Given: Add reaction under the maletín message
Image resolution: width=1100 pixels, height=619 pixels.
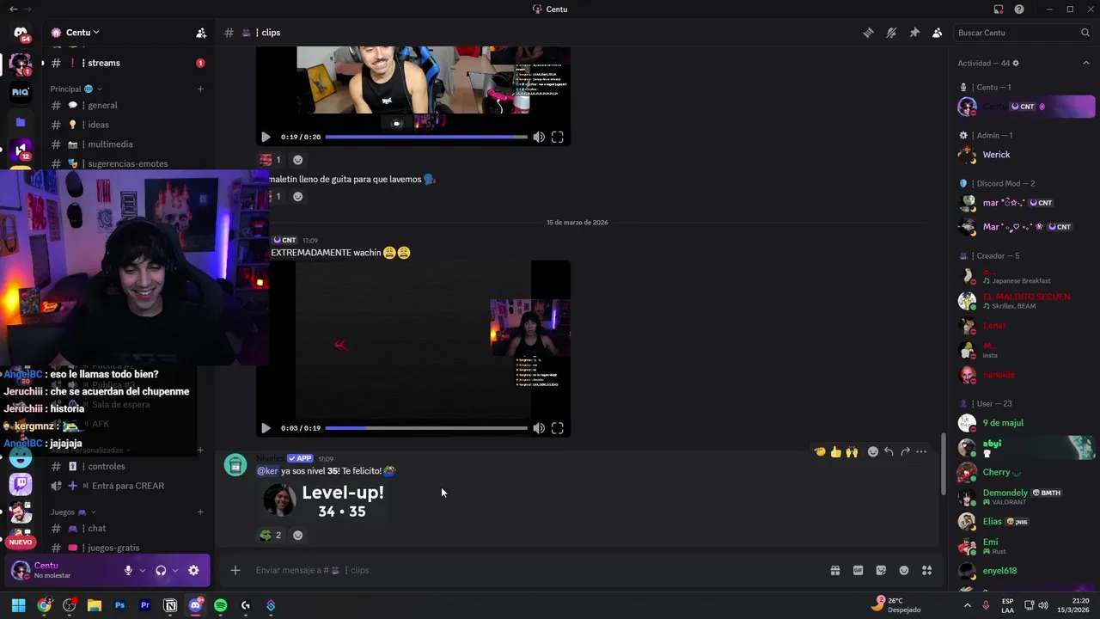Looking at the screenshot, I should pos(297,197).
